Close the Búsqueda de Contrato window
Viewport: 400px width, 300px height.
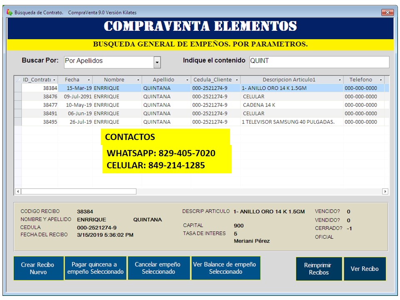click(387, 12)
